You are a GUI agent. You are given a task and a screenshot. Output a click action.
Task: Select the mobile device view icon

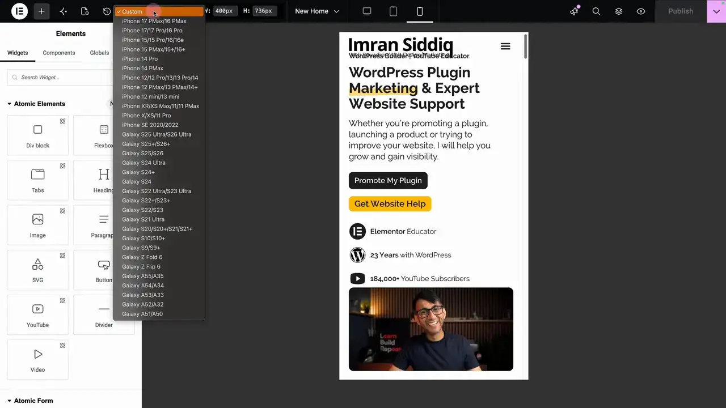pos(420,11)
